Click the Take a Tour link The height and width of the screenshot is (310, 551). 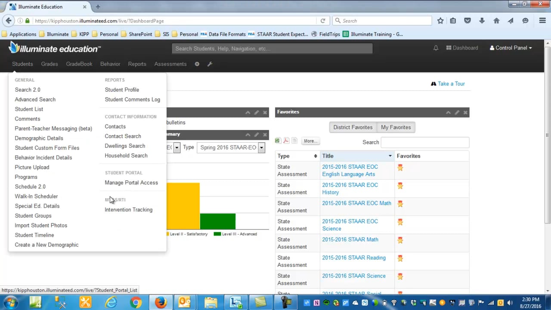click(x=451, y=84)
